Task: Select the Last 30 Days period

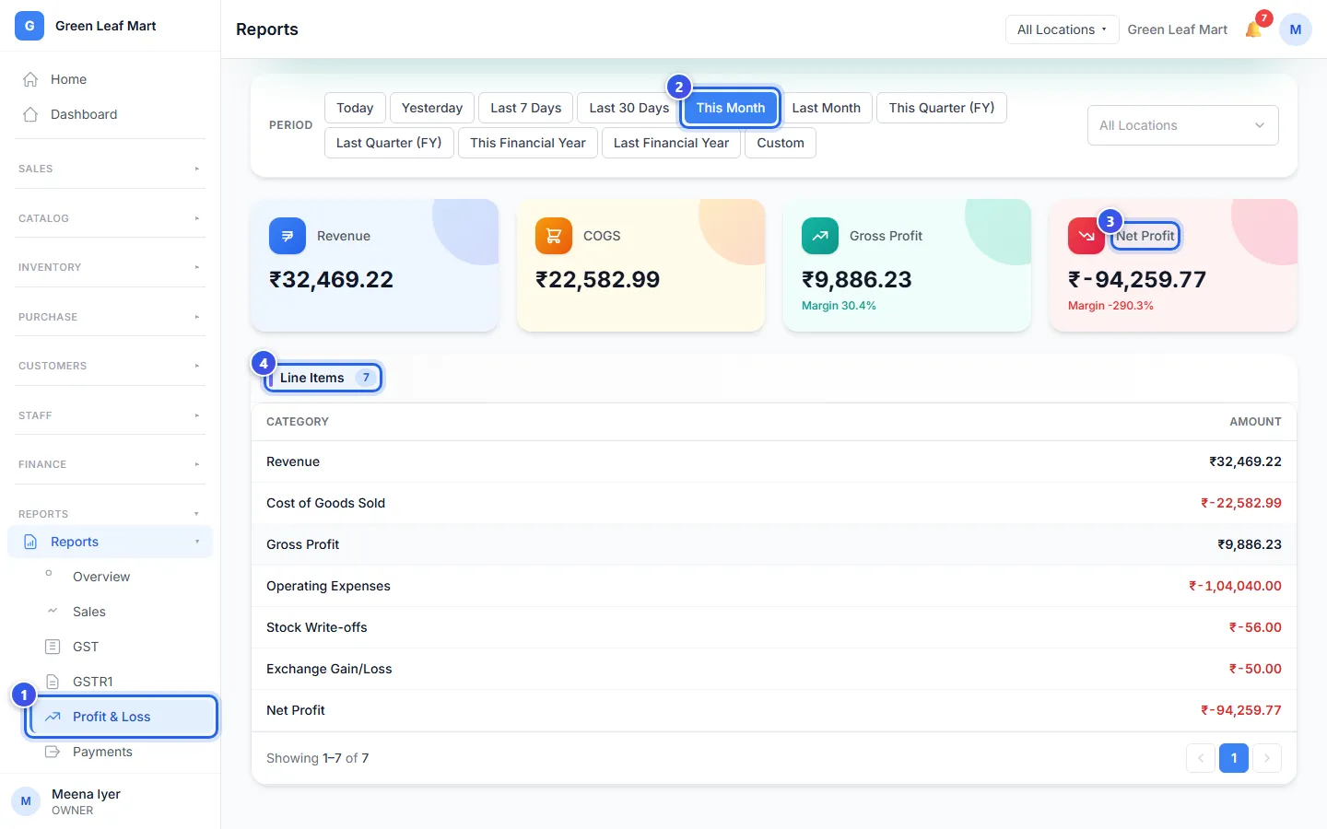Action: coord(629,108)
